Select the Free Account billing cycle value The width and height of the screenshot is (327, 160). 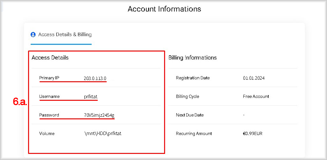click(x=256, y=97)
